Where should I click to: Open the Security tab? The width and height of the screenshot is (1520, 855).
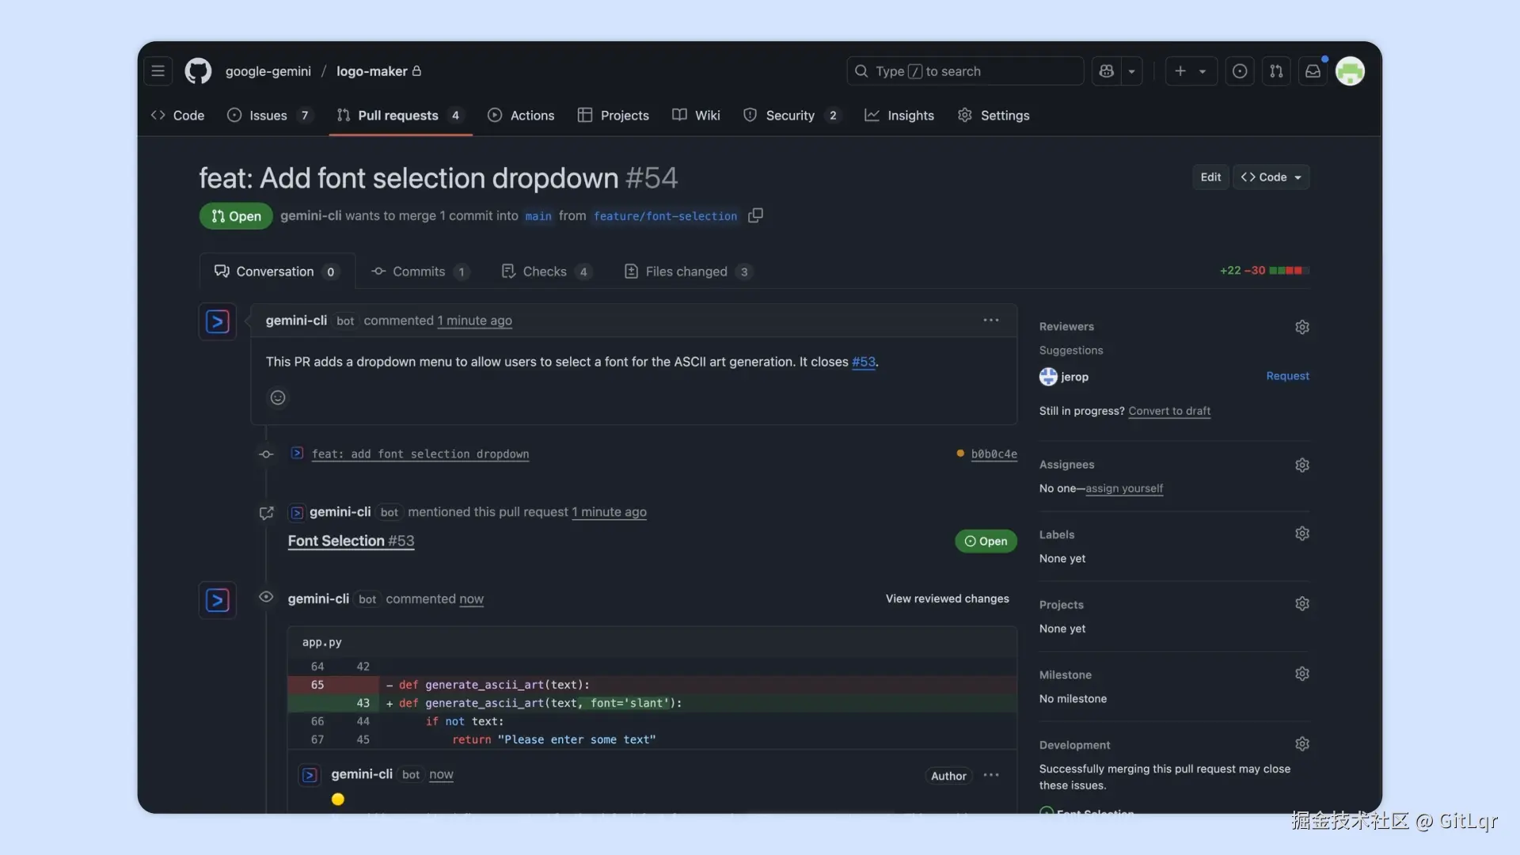click(x=792, y=116)
